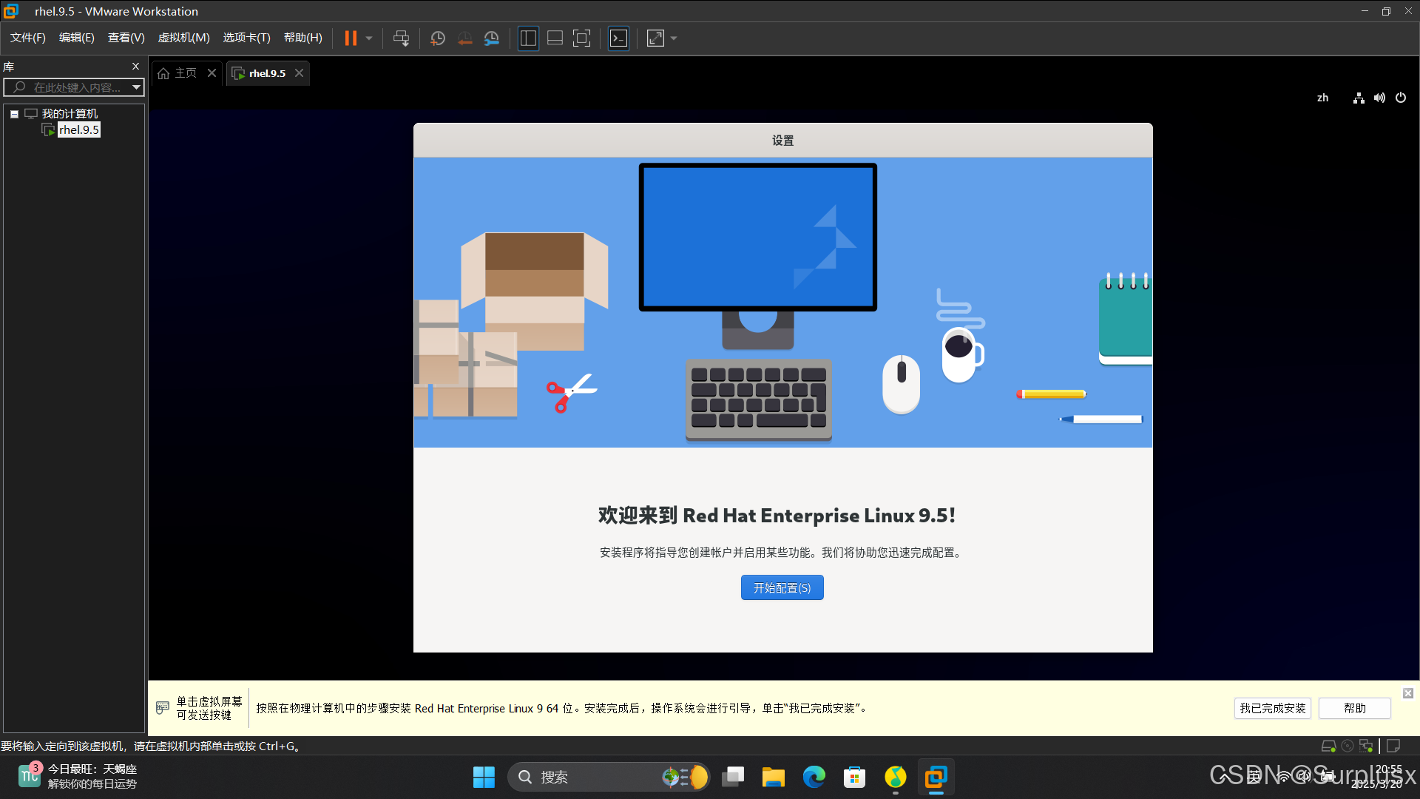The width and height of the screenshot is (1420, 799).
Task: Click the Windows Start button
Action: [484, 777]
